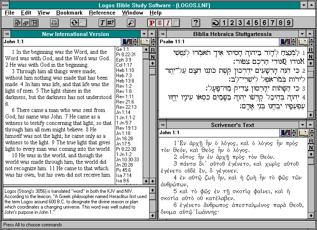Open the Reference menu
This screenshot has height=230, width=317.
pos(102,13)
